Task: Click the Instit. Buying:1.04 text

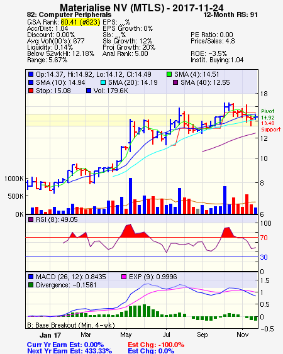Action: pyautogui.click(x=217, y=60)
